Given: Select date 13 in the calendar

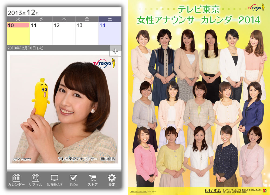Looking at the screenshot, I should pyautogui.click(x=87, y=33).
